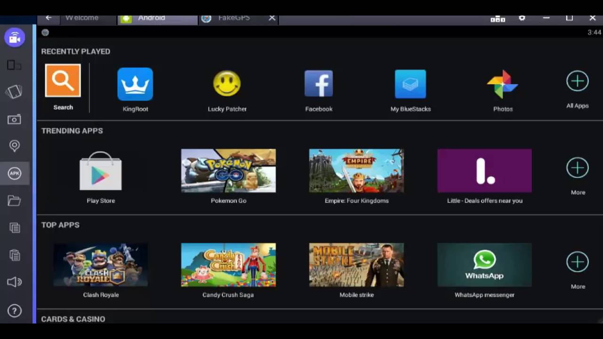Open Mobile strike thumbnail

(x=357, y=265)
